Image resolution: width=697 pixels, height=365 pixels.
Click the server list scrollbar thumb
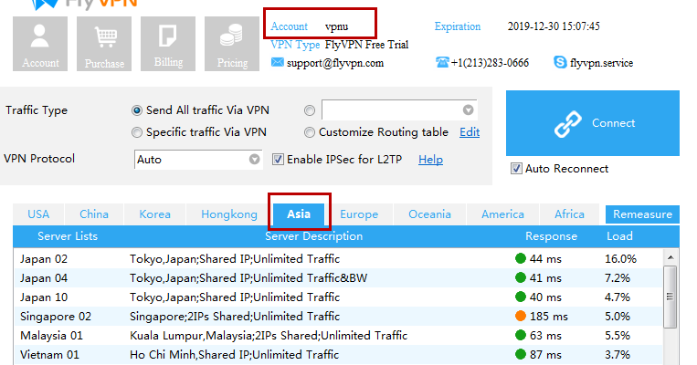pos(670,297)
